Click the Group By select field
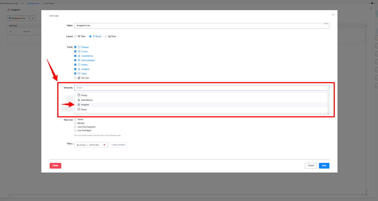 [x=202, y=88]
